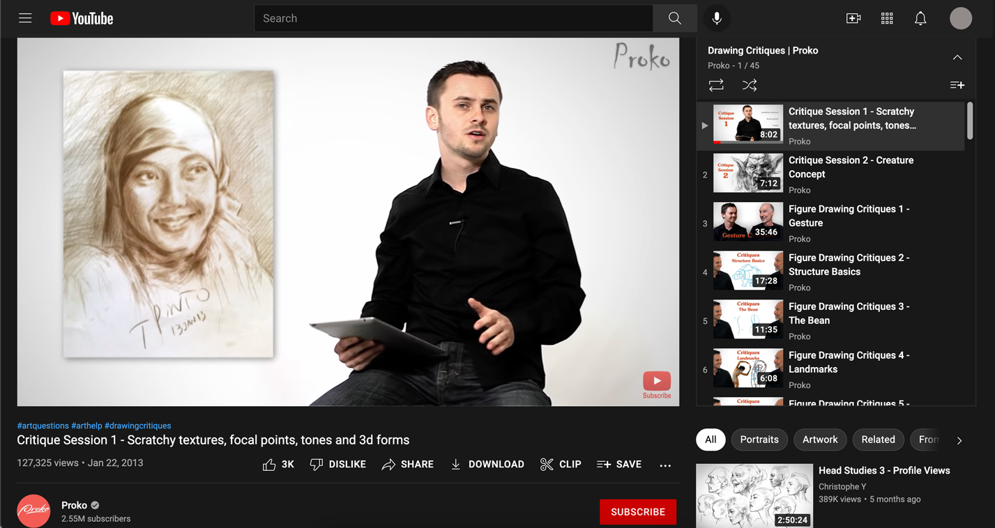Click the #artquestions hashtag
Screen dimensions: 995x528
tap(43, 426)
